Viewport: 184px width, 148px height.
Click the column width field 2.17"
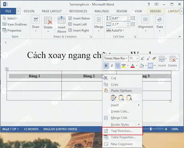119,24
